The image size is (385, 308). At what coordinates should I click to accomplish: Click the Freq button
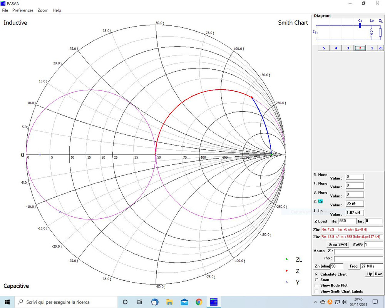click(x=353, y=266)
